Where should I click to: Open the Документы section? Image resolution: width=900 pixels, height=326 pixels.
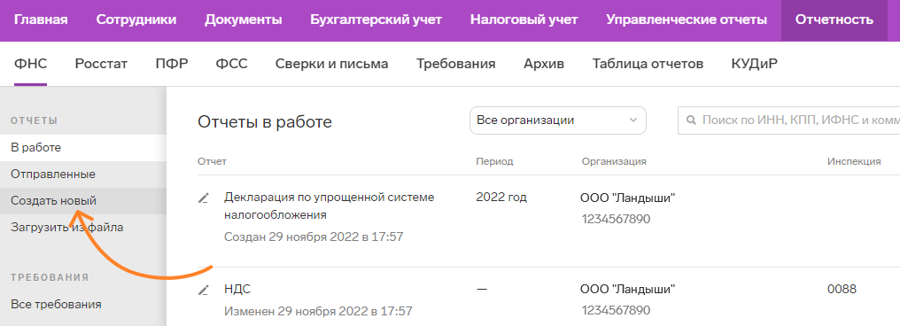[244, 20]
